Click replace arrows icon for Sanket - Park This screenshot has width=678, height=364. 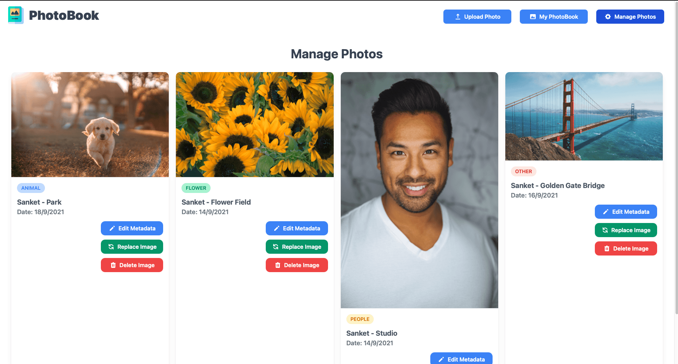point(111,247)
